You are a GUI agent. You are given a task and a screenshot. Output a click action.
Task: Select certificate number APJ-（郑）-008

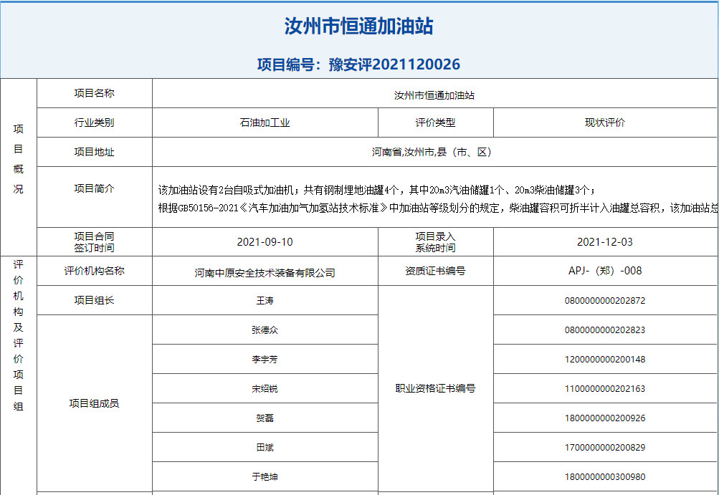coord(605,271)
